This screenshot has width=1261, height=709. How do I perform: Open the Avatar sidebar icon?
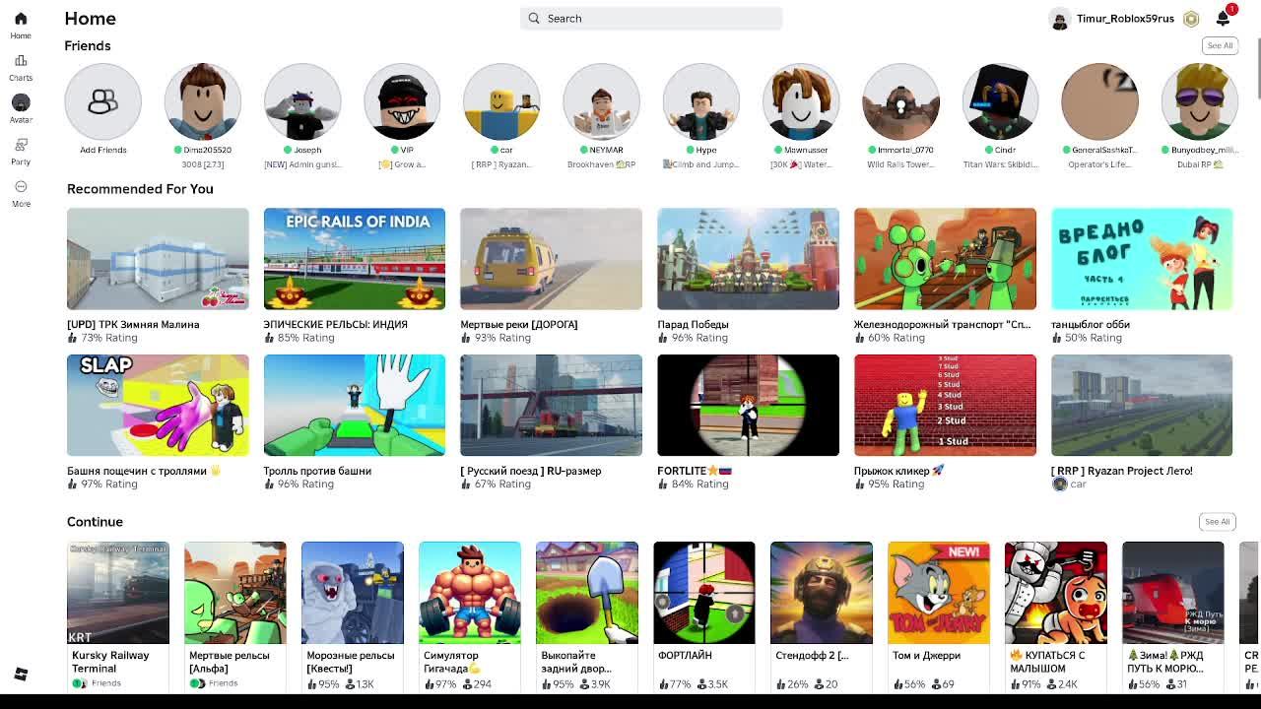(x=21, y=102)
